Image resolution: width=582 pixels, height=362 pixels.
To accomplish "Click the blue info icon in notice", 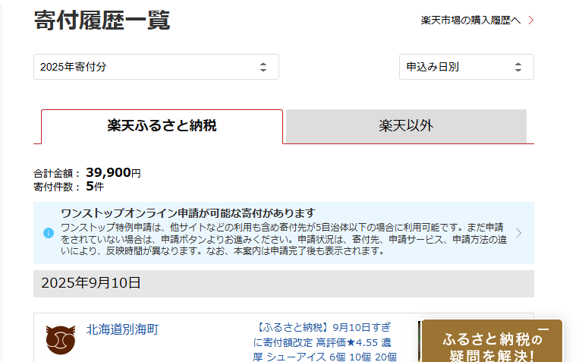I will (49, 233).
